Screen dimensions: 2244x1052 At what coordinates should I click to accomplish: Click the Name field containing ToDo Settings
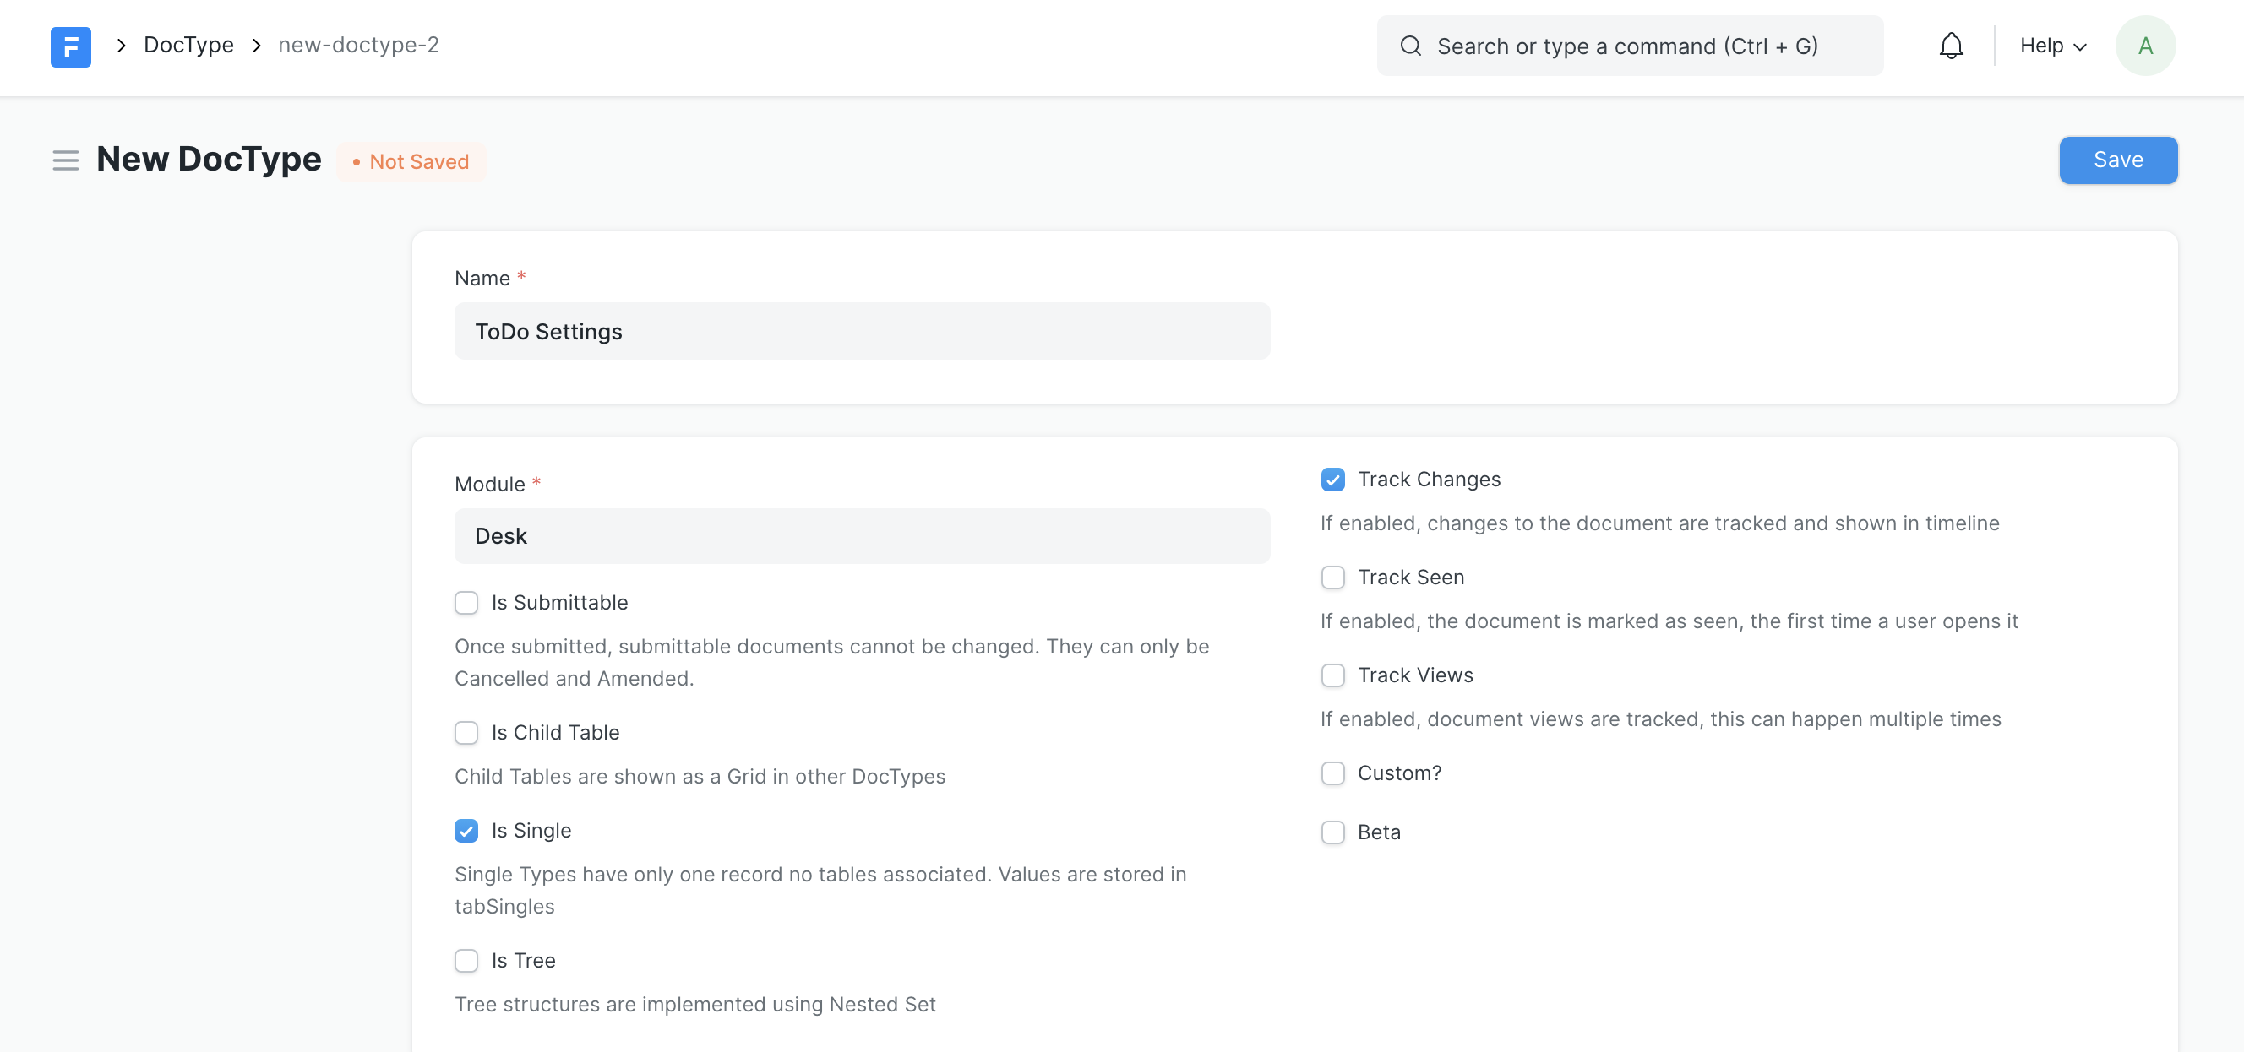tap(861, 332)
